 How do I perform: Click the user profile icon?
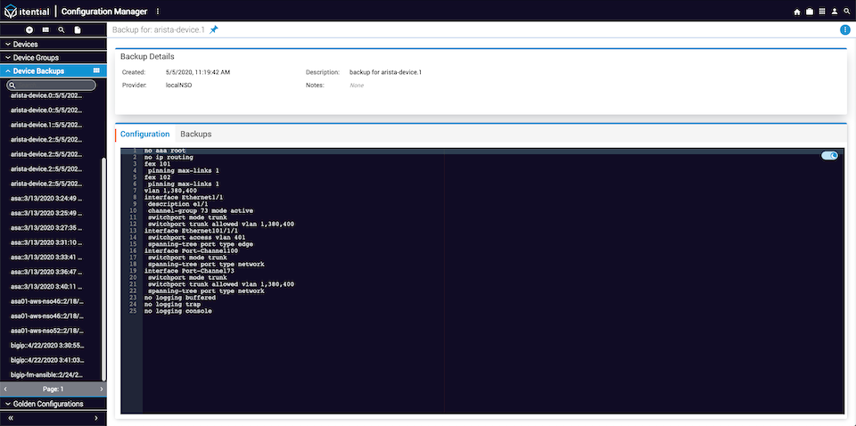click(835, 12)
